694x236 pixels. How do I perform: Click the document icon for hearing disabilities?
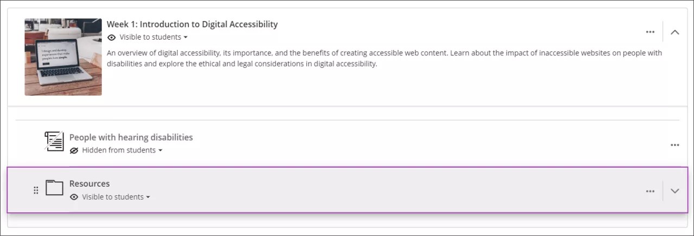(x=54, y=141)
